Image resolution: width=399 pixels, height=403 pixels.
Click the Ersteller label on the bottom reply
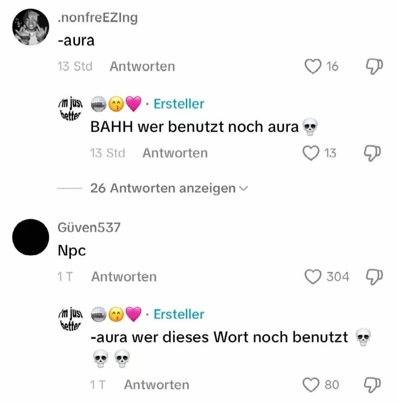179,314
